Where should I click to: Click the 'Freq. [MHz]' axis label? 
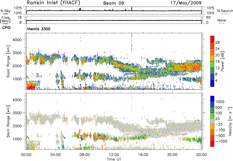[x=5, y=19]
